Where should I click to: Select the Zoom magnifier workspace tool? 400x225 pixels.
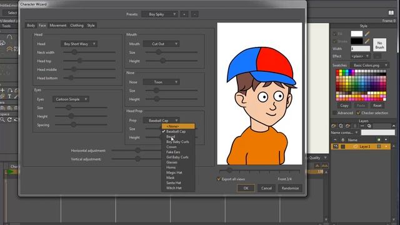2,119
